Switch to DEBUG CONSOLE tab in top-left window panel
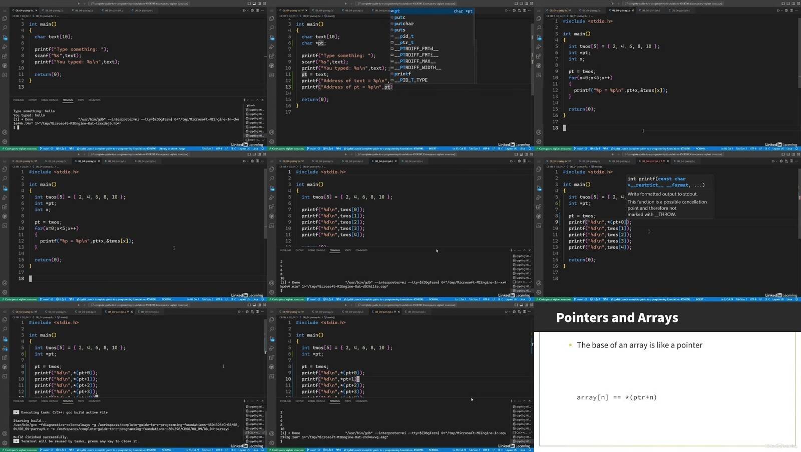 tap(50, 100)
